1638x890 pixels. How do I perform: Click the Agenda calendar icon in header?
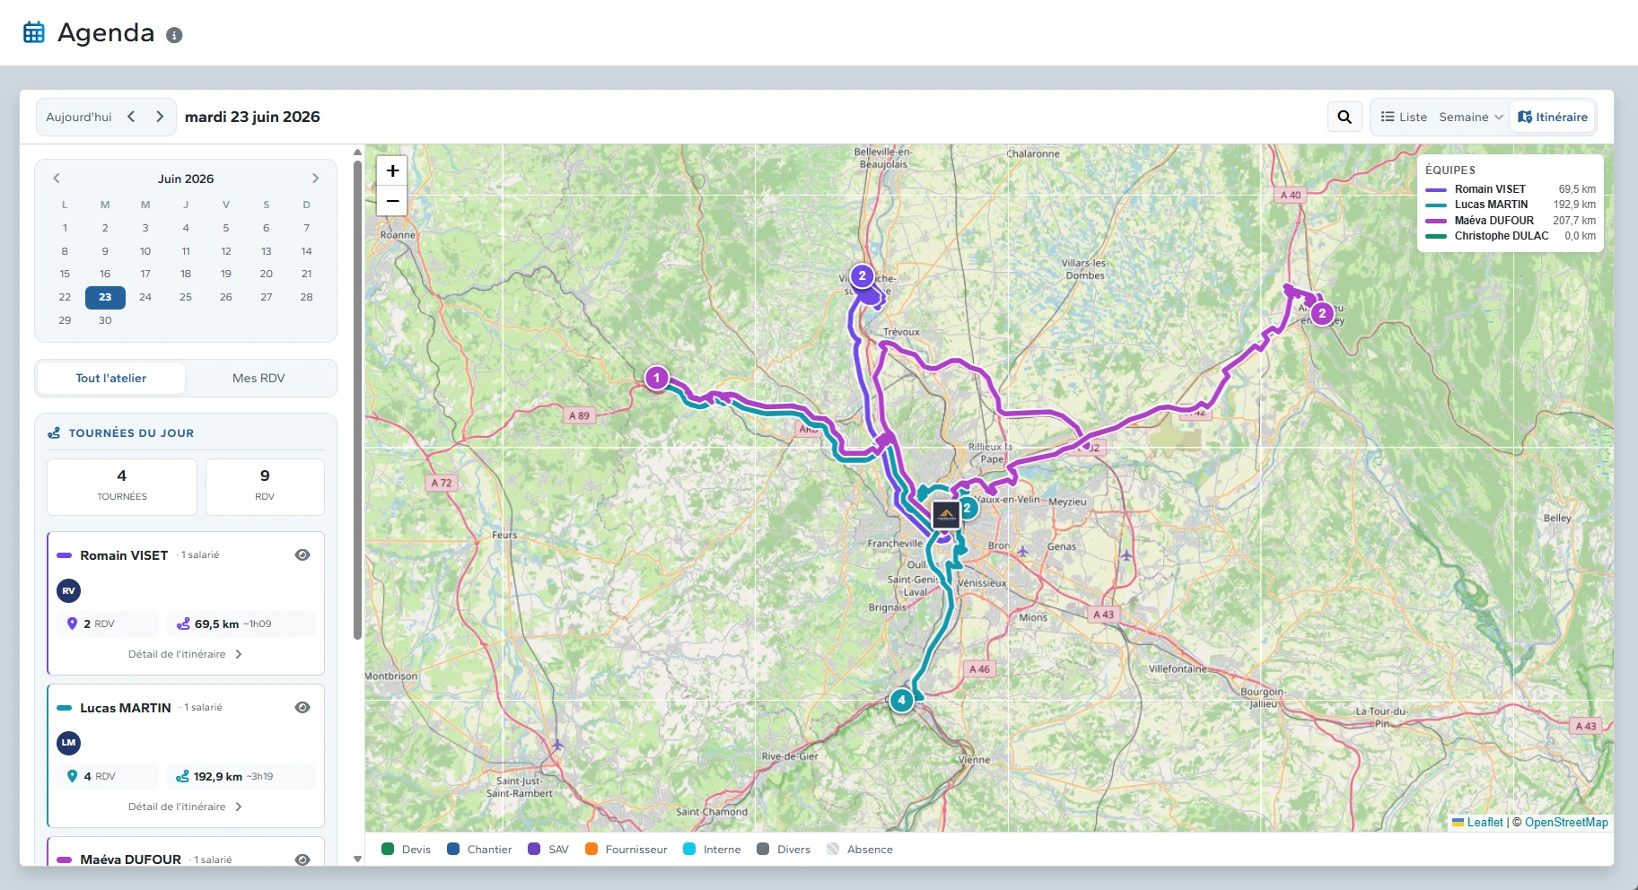pyautogui.click(x=34, y=32)
